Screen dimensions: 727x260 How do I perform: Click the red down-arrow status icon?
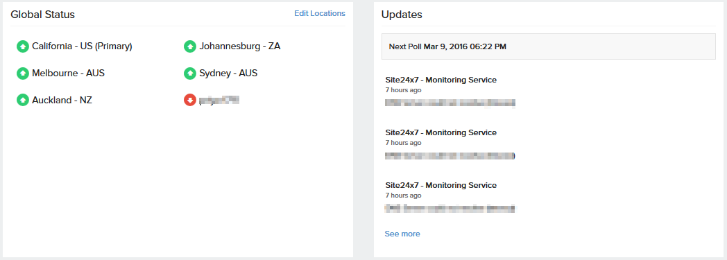point(190,100)
